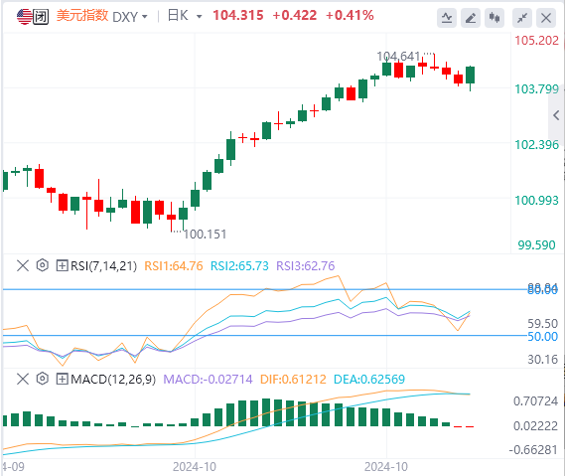Open the candlestick chart style button
This screenshot has height=476, width=565.
(x=494, y=18)
